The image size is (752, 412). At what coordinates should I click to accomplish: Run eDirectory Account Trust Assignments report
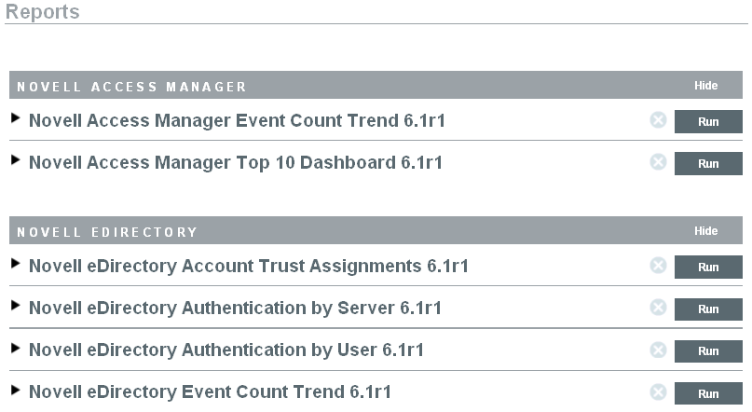pyautogui.click(x=708, y=267)
